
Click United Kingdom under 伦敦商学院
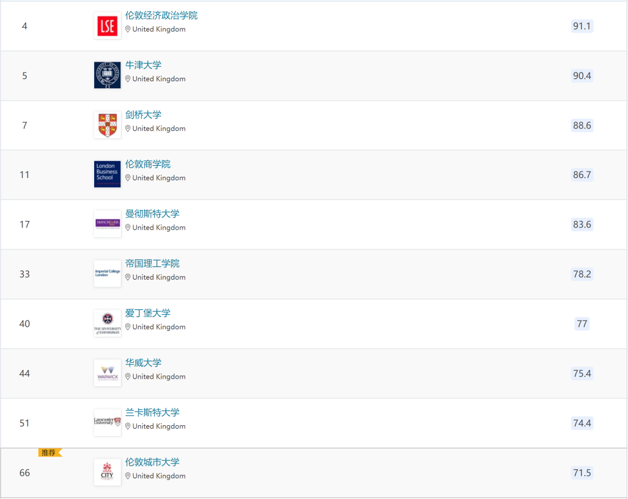pyautogui.click(x=159, y=178)
